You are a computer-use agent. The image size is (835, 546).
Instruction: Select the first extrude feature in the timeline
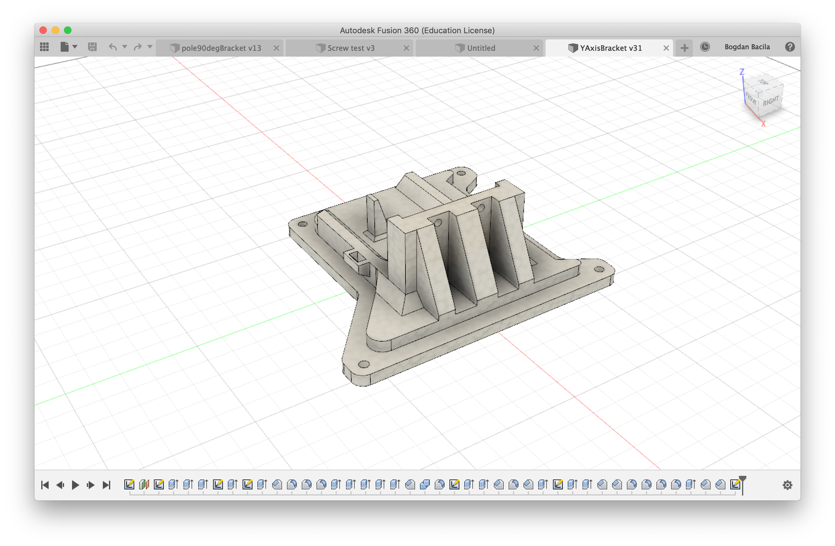coord(173,484)
